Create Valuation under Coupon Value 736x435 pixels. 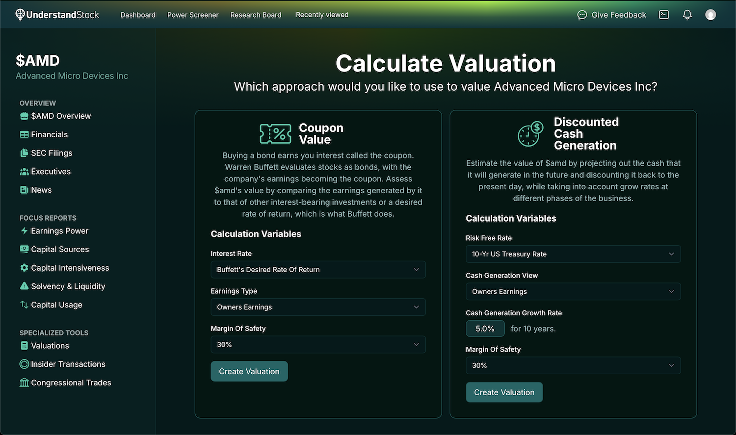coord(249,371)
